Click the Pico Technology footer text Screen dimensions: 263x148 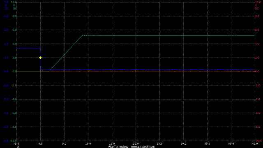tap(118, 147)
